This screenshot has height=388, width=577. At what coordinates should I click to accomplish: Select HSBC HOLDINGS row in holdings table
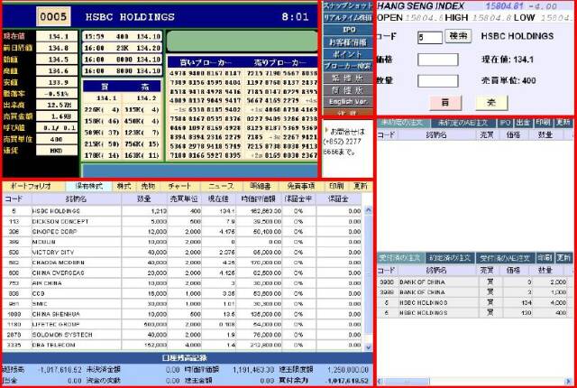coord(182,211)
